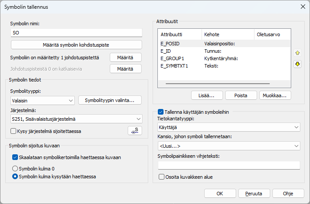Viewport: 310px width, 204px height.
Task: Toggle Tallenna käyttäjän symboleihin checkbox
Action: click(x=160, y=112)
